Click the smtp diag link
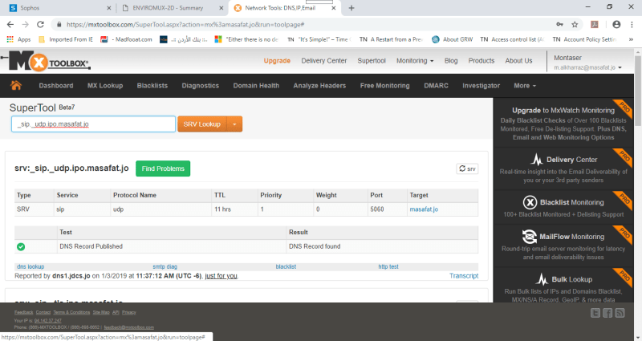642x341 pixels. (x=165, y=266)
